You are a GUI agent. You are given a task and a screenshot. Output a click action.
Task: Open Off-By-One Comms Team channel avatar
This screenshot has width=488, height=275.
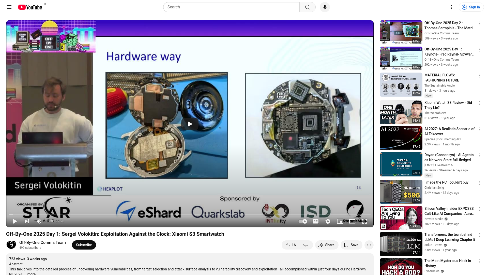[11, 245]
